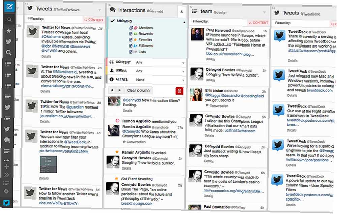This screenshot has height=214, width=337.
Task: Click the plus add column icon
Action: 7,166
